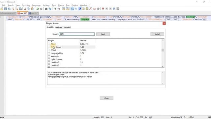The height and width of the screenshot is (119, 211).
Task: Check the JSLint plugin checkbox
Action: tap(49, 44)
